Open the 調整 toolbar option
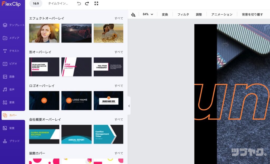This screenshot has height=164, width=270. pos(199,14)
